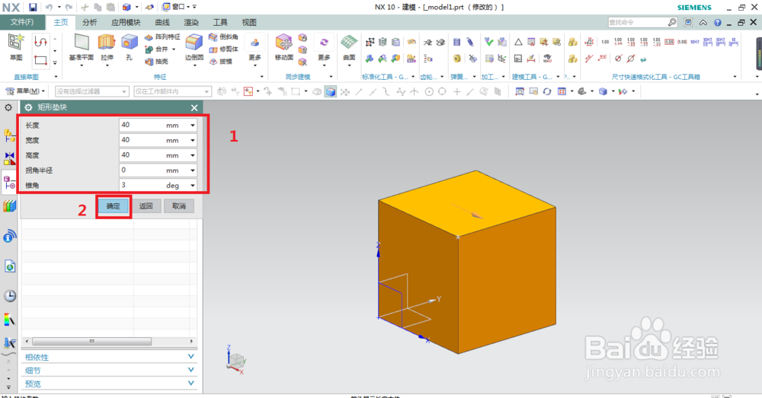Viewport: 762px width, 398px height.
Task: Open the height (高度) unit dropdown arrow
Action: pyautogui.click(x=193, y=155)
